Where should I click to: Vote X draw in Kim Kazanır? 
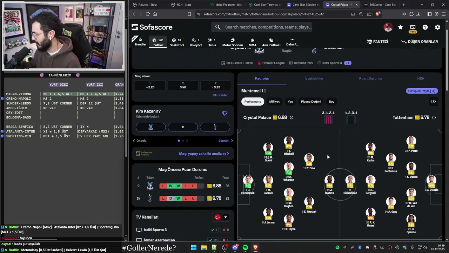click(183, 127)
